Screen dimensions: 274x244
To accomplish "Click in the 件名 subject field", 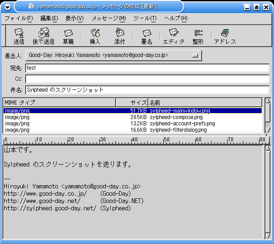I will tap(147, 90).
